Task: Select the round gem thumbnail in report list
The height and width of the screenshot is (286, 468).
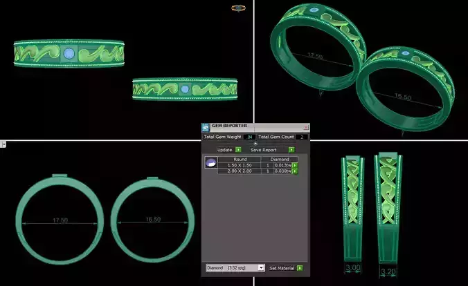Action: (210, 162)
